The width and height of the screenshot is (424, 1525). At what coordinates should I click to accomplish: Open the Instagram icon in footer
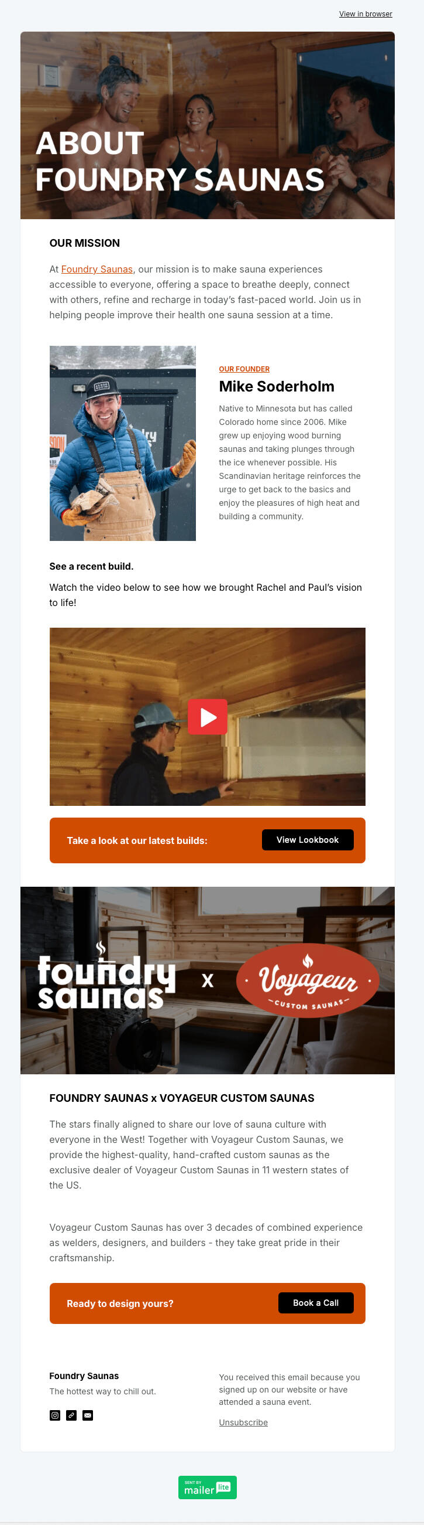click(55, 1415)
